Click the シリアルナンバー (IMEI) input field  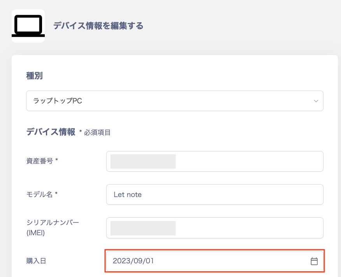click(249, 228)
